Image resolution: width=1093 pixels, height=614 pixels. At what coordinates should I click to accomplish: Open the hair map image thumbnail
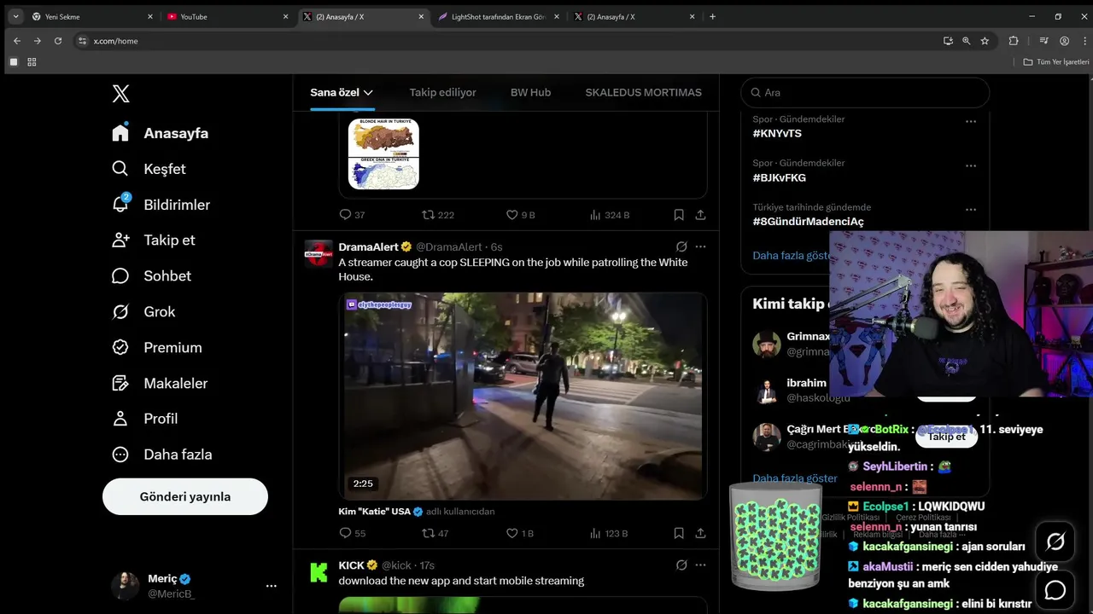pos(383,153)
